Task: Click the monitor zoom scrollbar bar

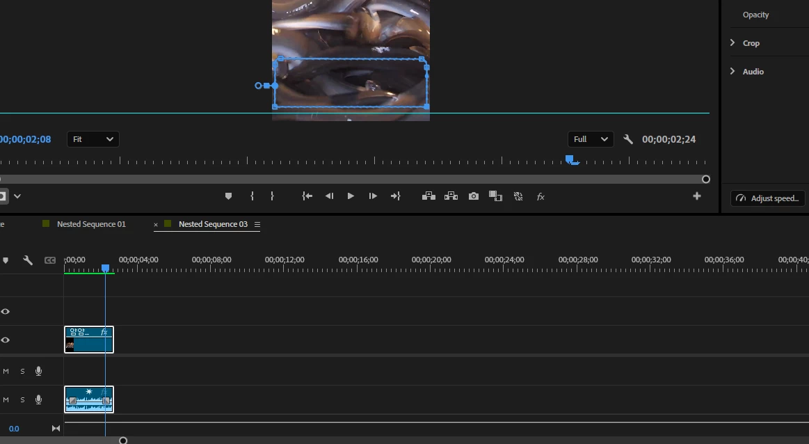Action: [x=353, y=179]
